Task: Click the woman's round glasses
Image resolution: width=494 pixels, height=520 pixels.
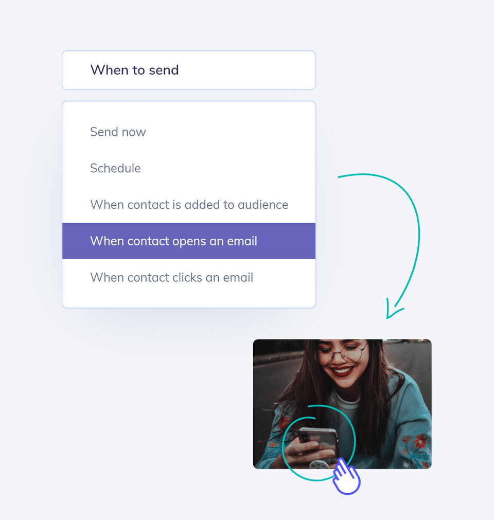Action: 343,354
